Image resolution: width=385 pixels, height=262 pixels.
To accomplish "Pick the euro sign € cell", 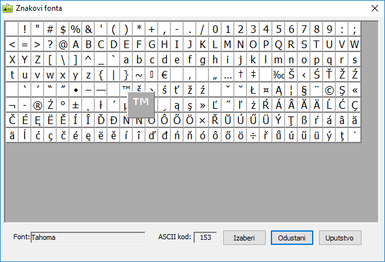I will pyautogui.click(x=164, y=75).
